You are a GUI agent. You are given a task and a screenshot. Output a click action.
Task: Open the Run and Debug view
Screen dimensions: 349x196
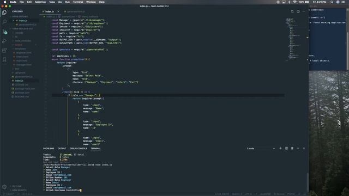[x=4, y=41]
